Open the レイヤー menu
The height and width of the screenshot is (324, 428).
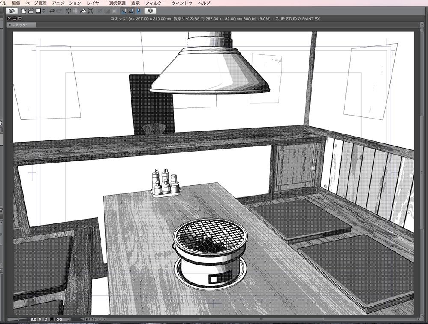(95, 3)
